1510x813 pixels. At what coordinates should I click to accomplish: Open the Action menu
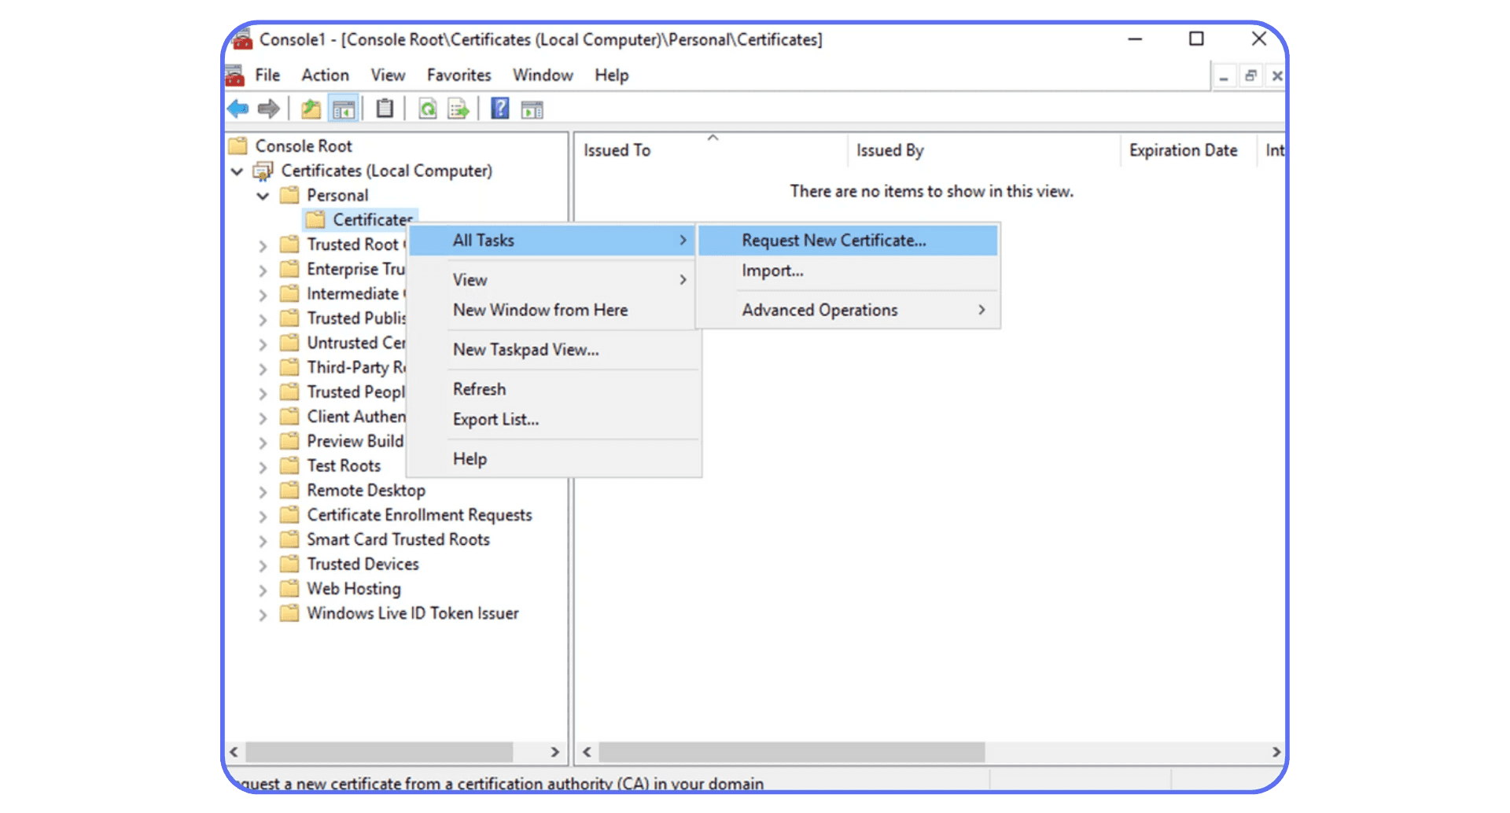325,75
